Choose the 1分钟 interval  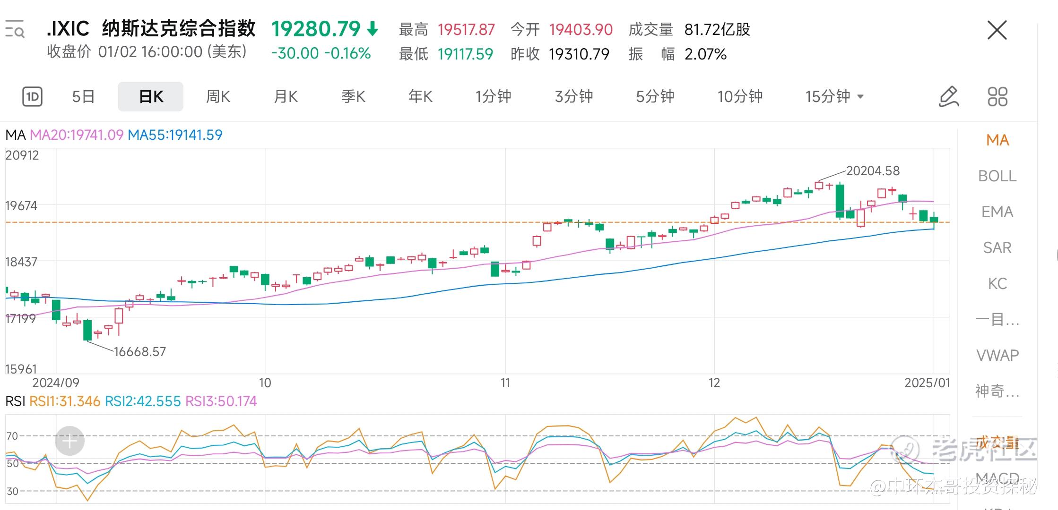coord(493,97)
